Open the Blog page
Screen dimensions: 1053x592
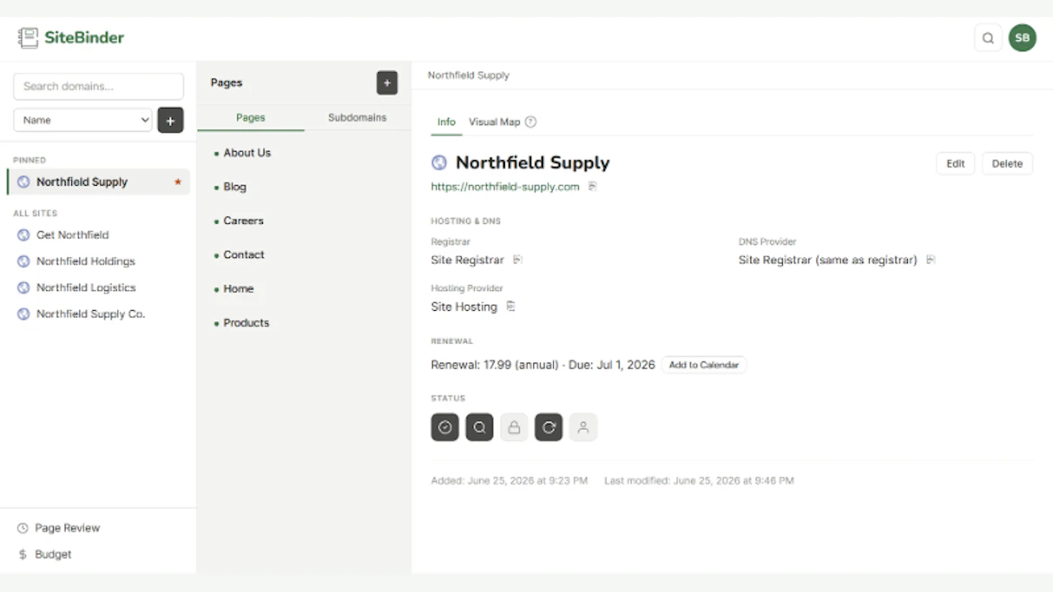point(235,187)
